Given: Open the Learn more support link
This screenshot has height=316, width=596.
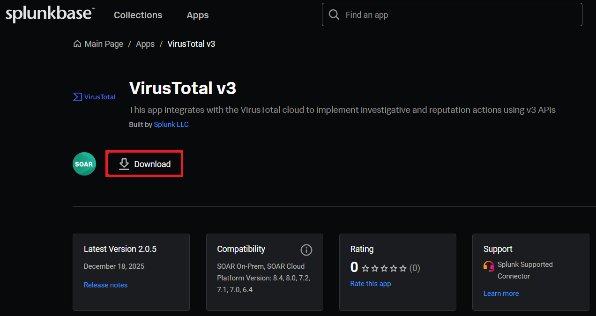Looking at the screenshot, I should (x=501, y=294).
